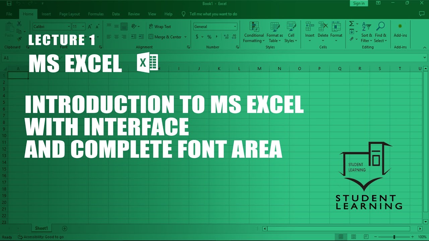Switch to Page Break Preview in status bar
Viewport: 429px width, 241px height.
click(366, 237)
